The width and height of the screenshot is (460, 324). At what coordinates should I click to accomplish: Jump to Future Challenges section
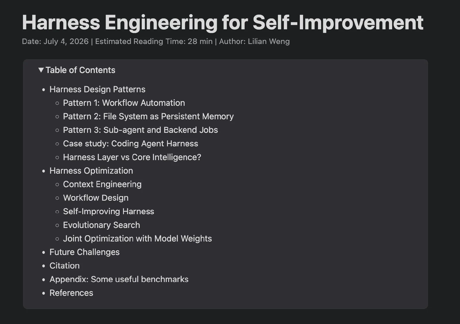[x=85, y=252]
